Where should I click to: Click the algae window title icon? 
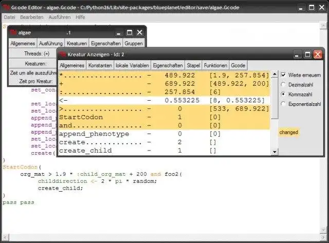(x=13, y=32)
